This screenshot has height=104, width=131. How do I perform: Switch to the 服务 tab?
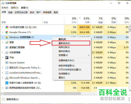tap(56, 12)
